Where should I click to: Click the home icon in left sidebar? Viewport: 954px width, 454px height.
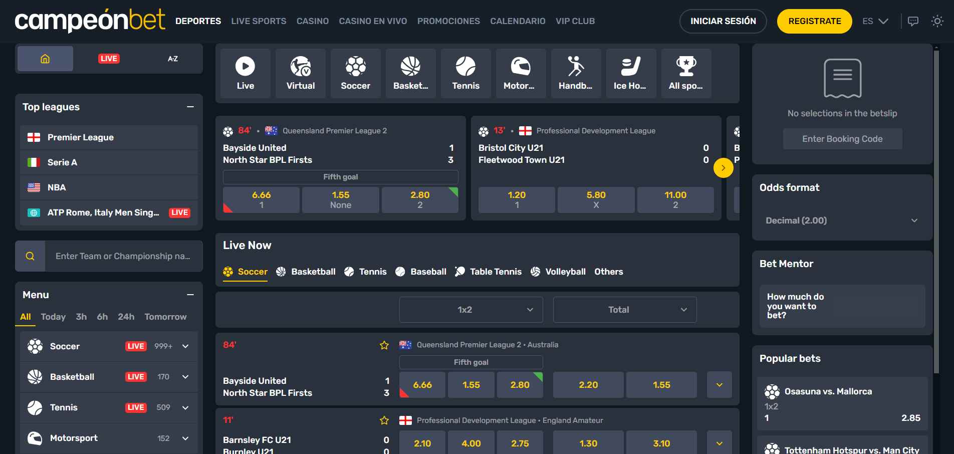pos(45,59)
